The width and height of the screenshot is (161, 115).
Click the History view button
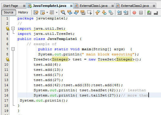tap(23, 12)
